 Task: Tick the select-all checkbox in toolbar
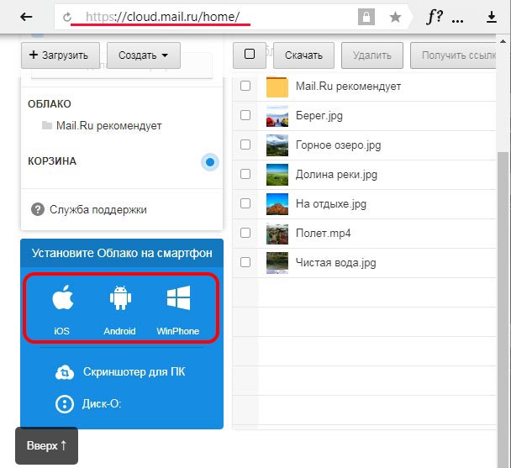pyautogui.click(x=250, y=54)
